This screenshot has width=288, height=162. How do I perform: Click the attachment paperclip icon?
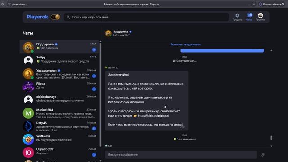(x=263, y=155)
